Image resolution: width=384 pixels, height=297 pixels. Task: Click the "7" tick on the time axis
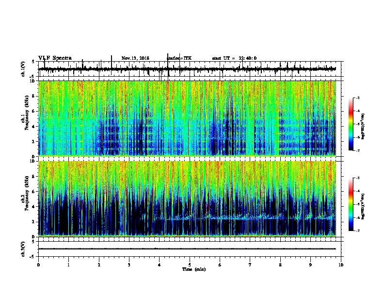(250, 265)
